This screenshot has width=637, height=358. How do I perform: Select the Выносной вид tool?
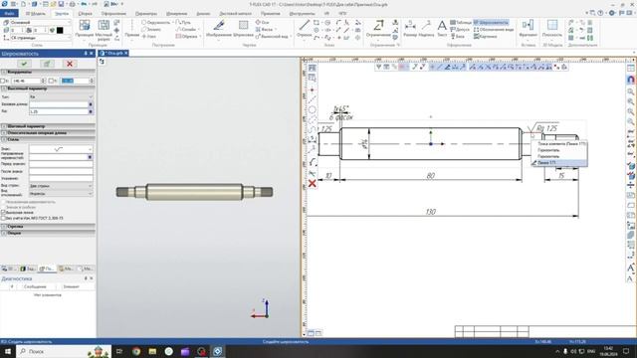[x=272, y=36]
